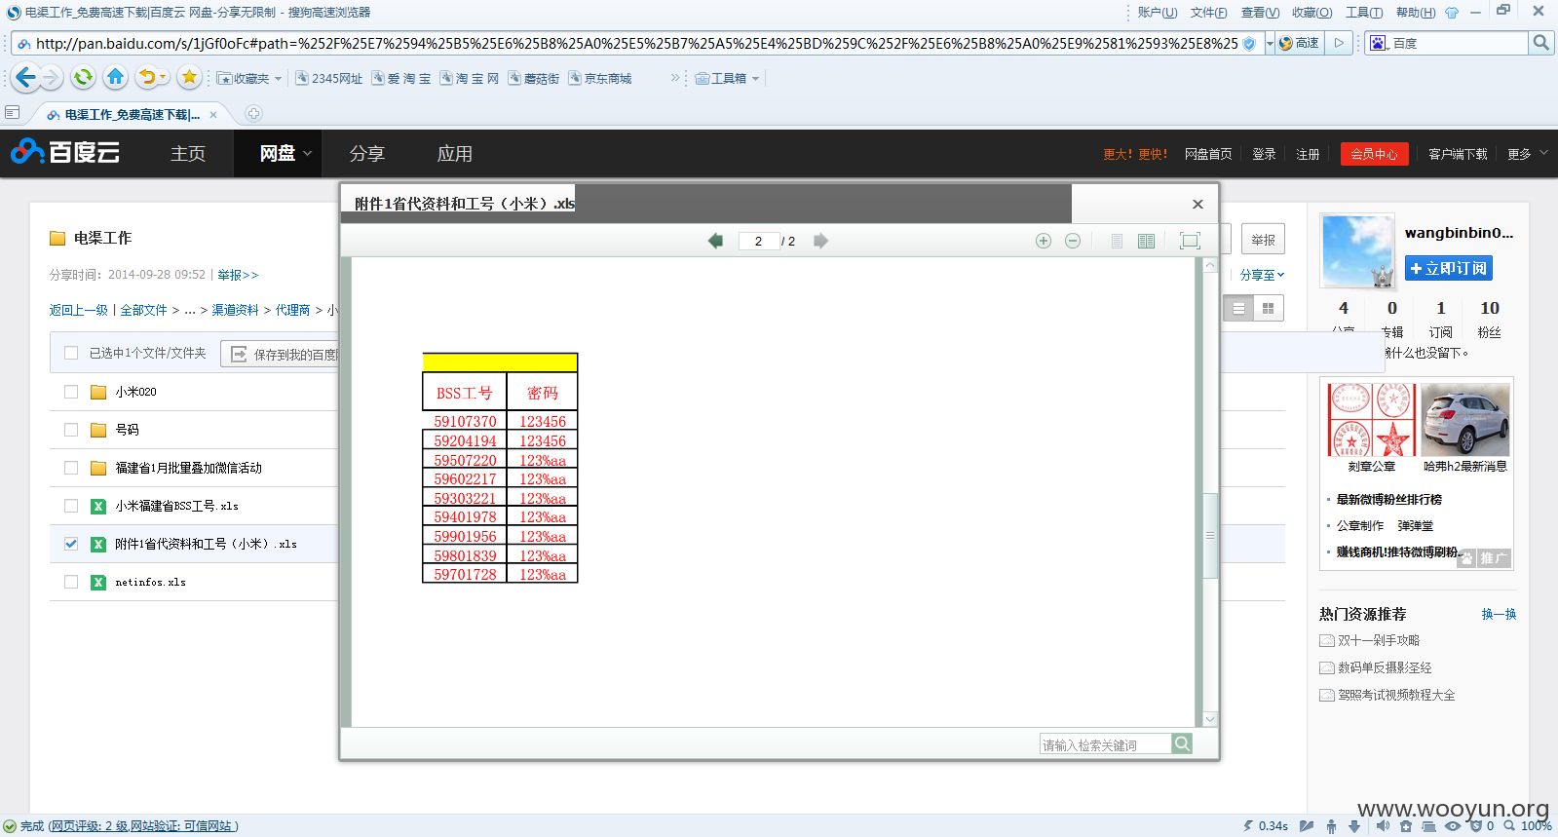Viewport: 1558px width, 837px height.
Task: Switch preview to double page view
Action: 1147,241
